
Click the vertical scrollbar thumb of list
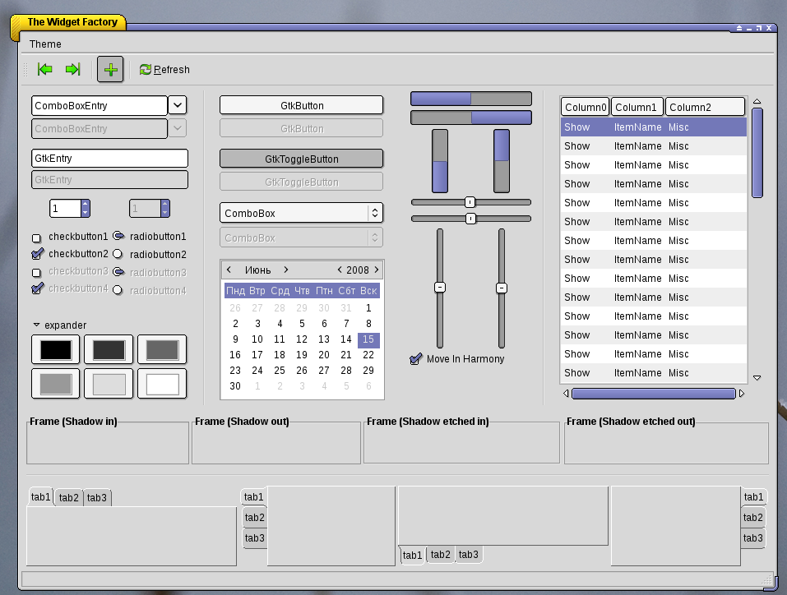pos(757,153)
